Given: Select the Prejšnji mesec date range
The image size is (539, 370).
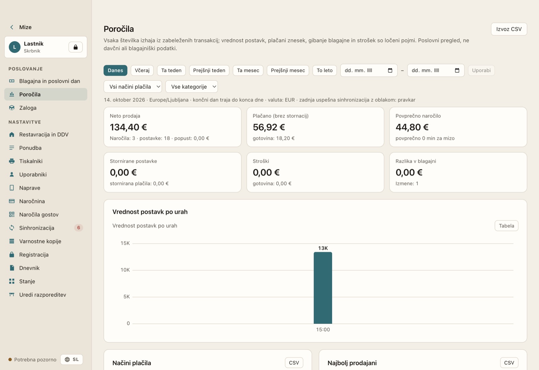Looking at the screenshot, I should point(288,70).
